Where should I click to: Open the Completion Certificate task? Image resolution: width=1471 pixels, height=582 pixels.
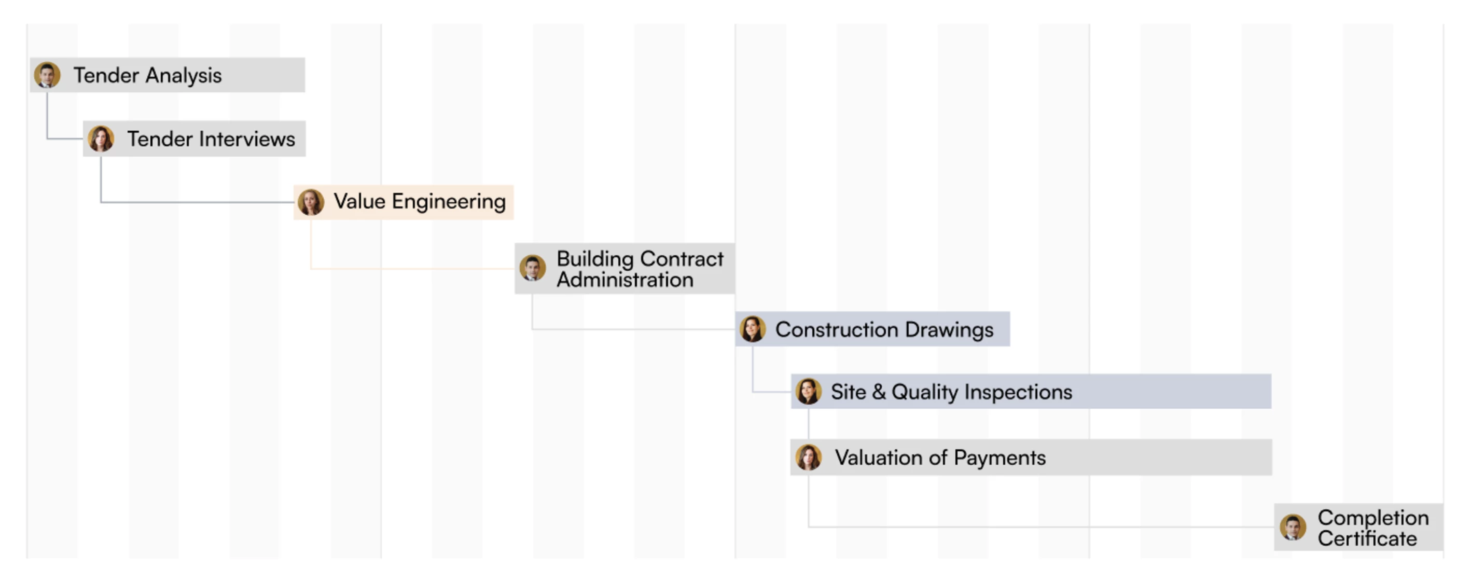pos(1358,527)
